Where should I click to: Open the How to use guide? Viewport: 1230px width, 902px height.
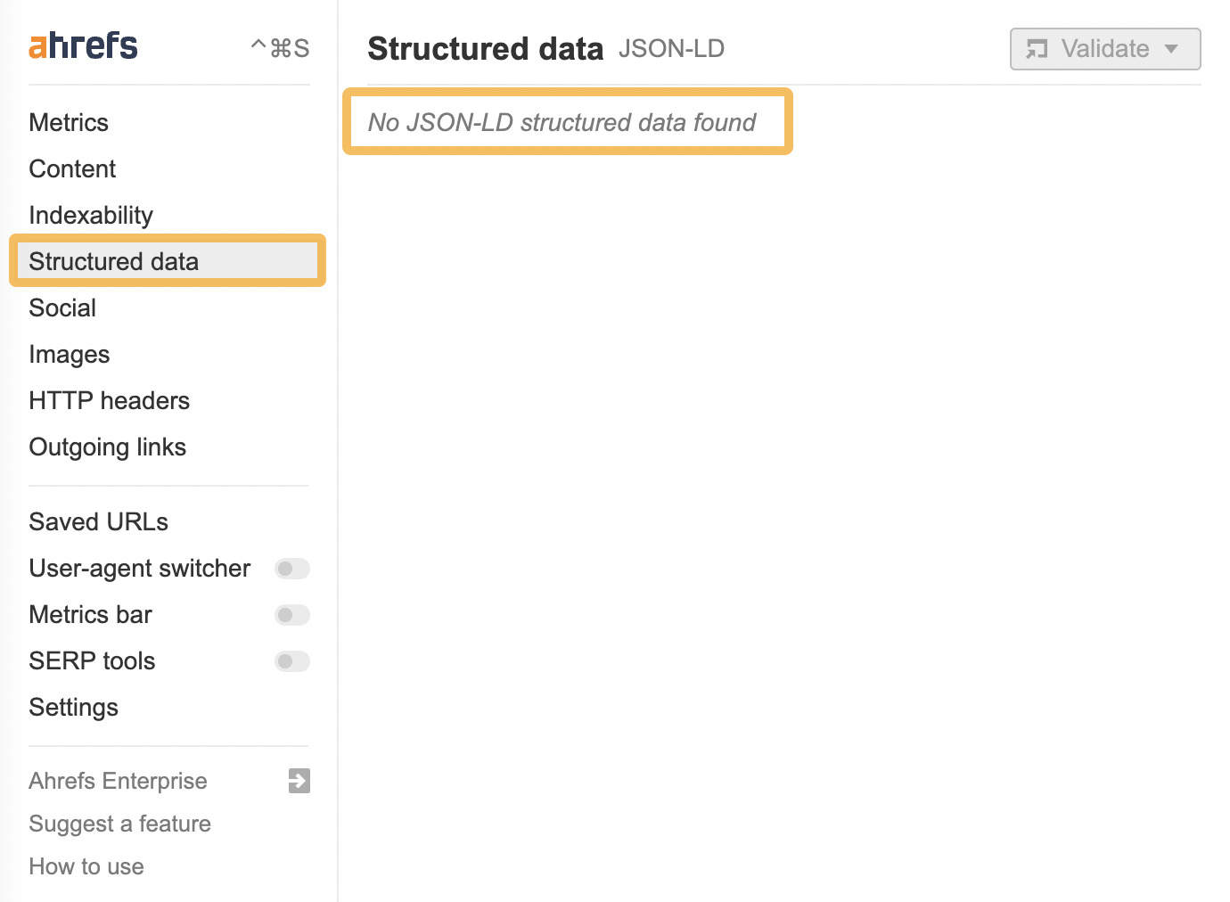pyautogui.click(x=86, y=865)
